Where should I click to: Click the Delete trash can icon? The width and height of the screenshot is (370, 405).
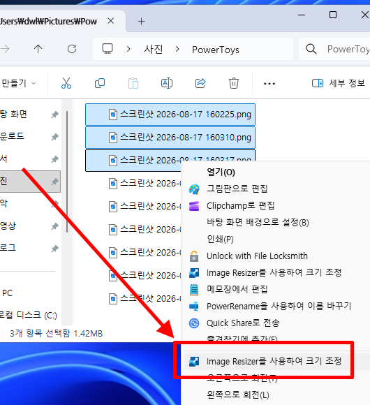pyautogui.click(x=234, y=83)
